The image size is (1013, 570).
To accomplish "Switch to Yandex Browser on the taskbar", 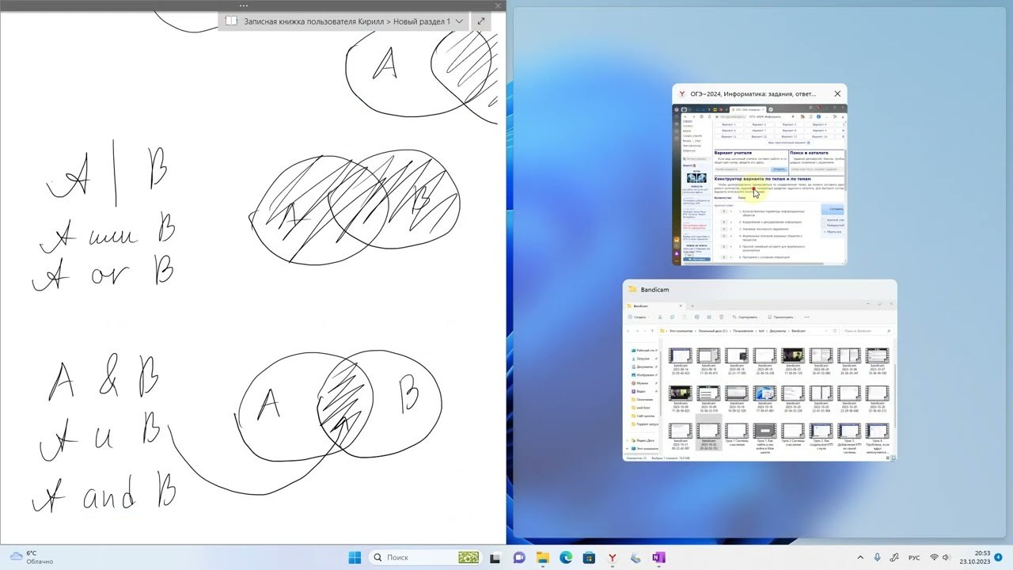I will coord(612,557).
